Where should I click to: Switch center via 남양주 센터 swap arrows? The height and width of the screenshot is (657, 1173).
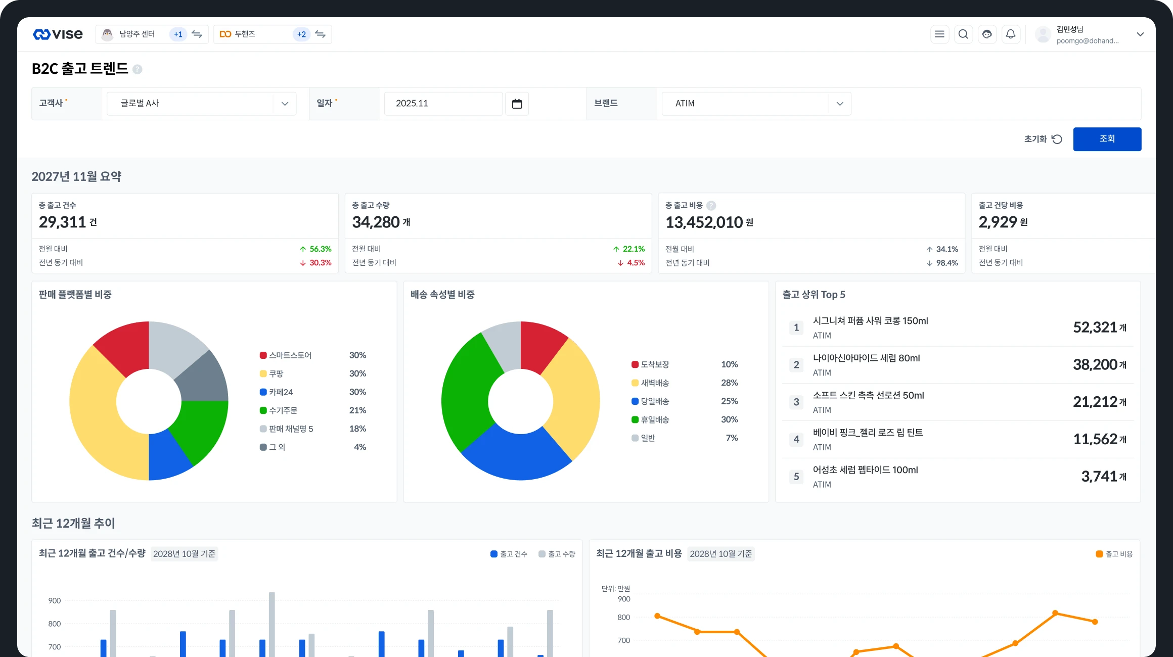(197, 34)
